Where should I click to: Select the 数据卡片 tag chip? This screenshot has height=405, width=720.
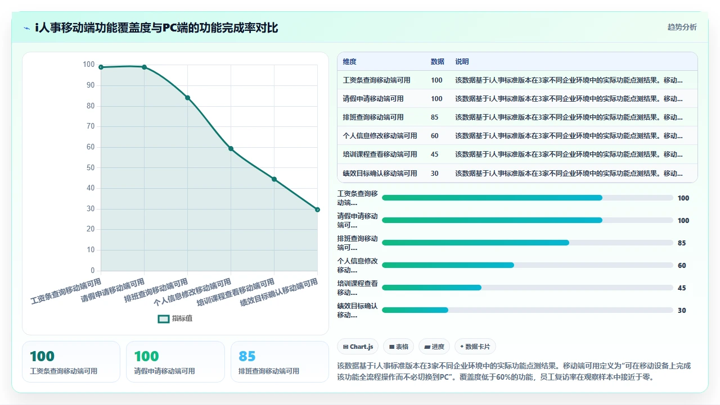[475, 347]
